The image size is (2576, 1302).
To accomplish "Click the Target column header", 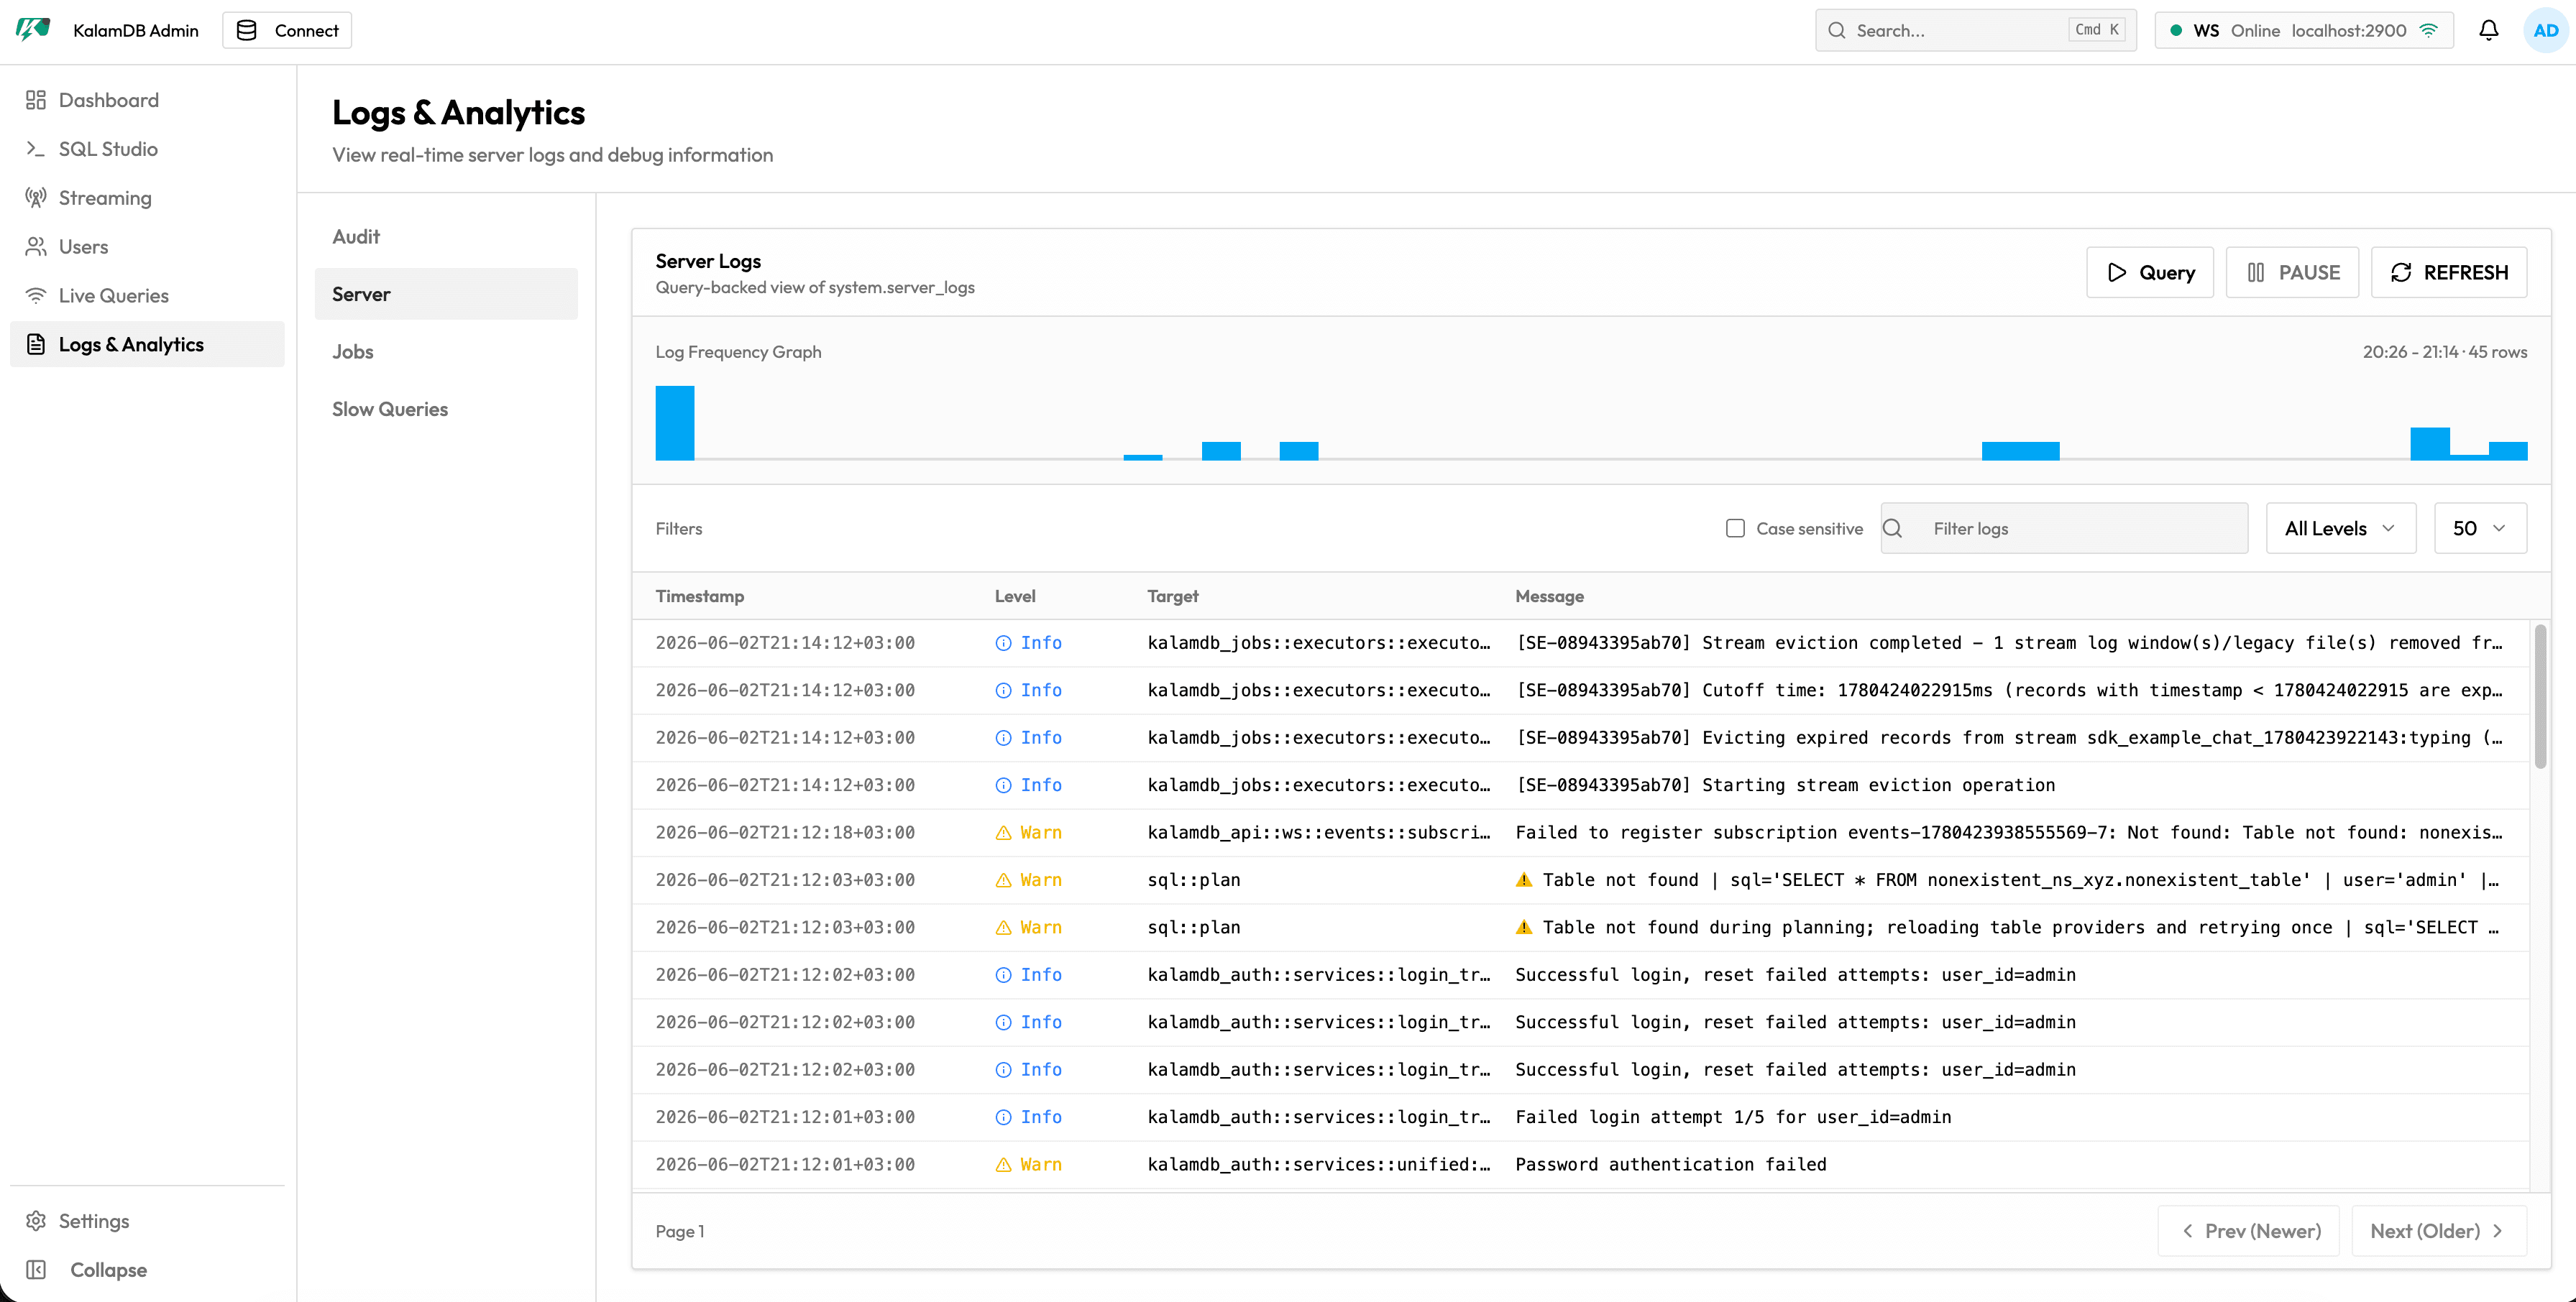I will [x=1172, y=596].
